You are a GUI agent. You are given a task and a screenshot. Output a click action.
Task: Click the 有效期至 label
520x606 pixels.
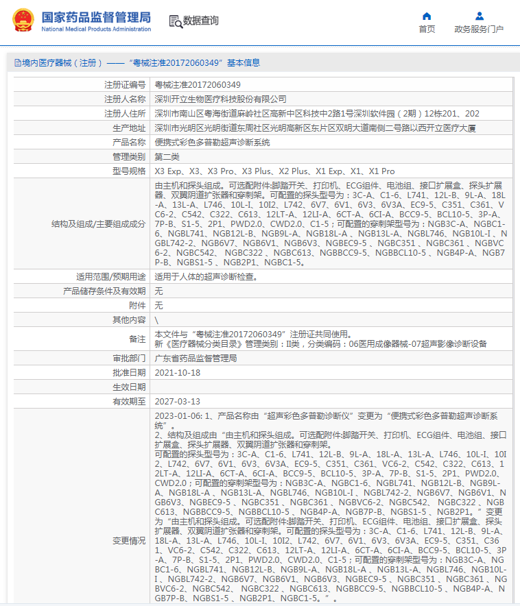click(129, 402)
